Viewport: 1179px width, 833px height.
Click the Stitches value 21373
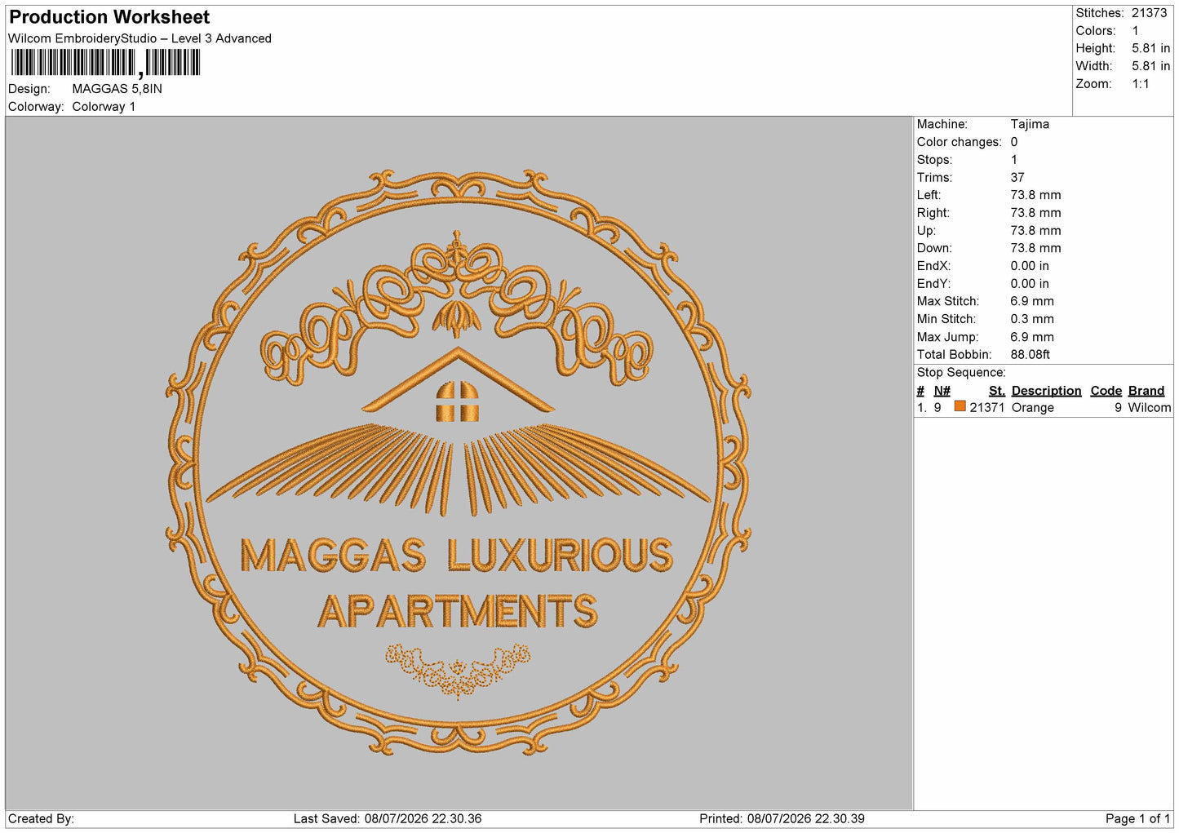pyautogui.click(x=1149, y=13)
